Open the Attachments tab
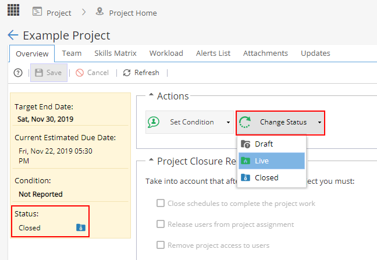 click(x=265, y=53)
